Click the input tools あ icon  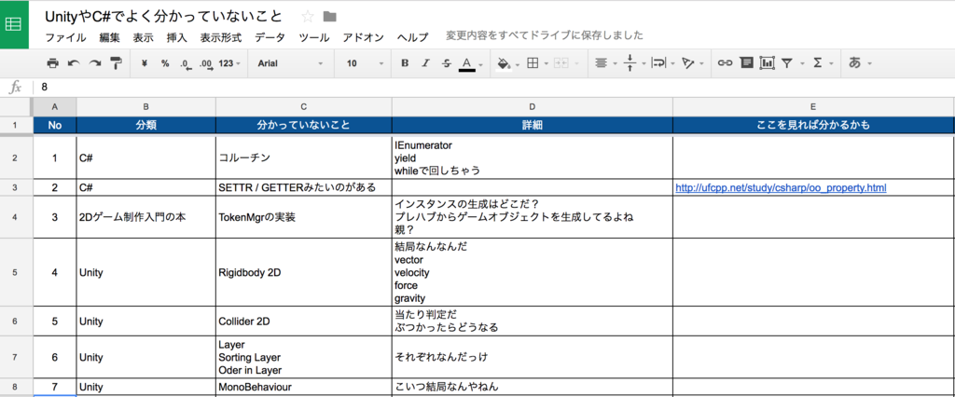tap(854, 62)
